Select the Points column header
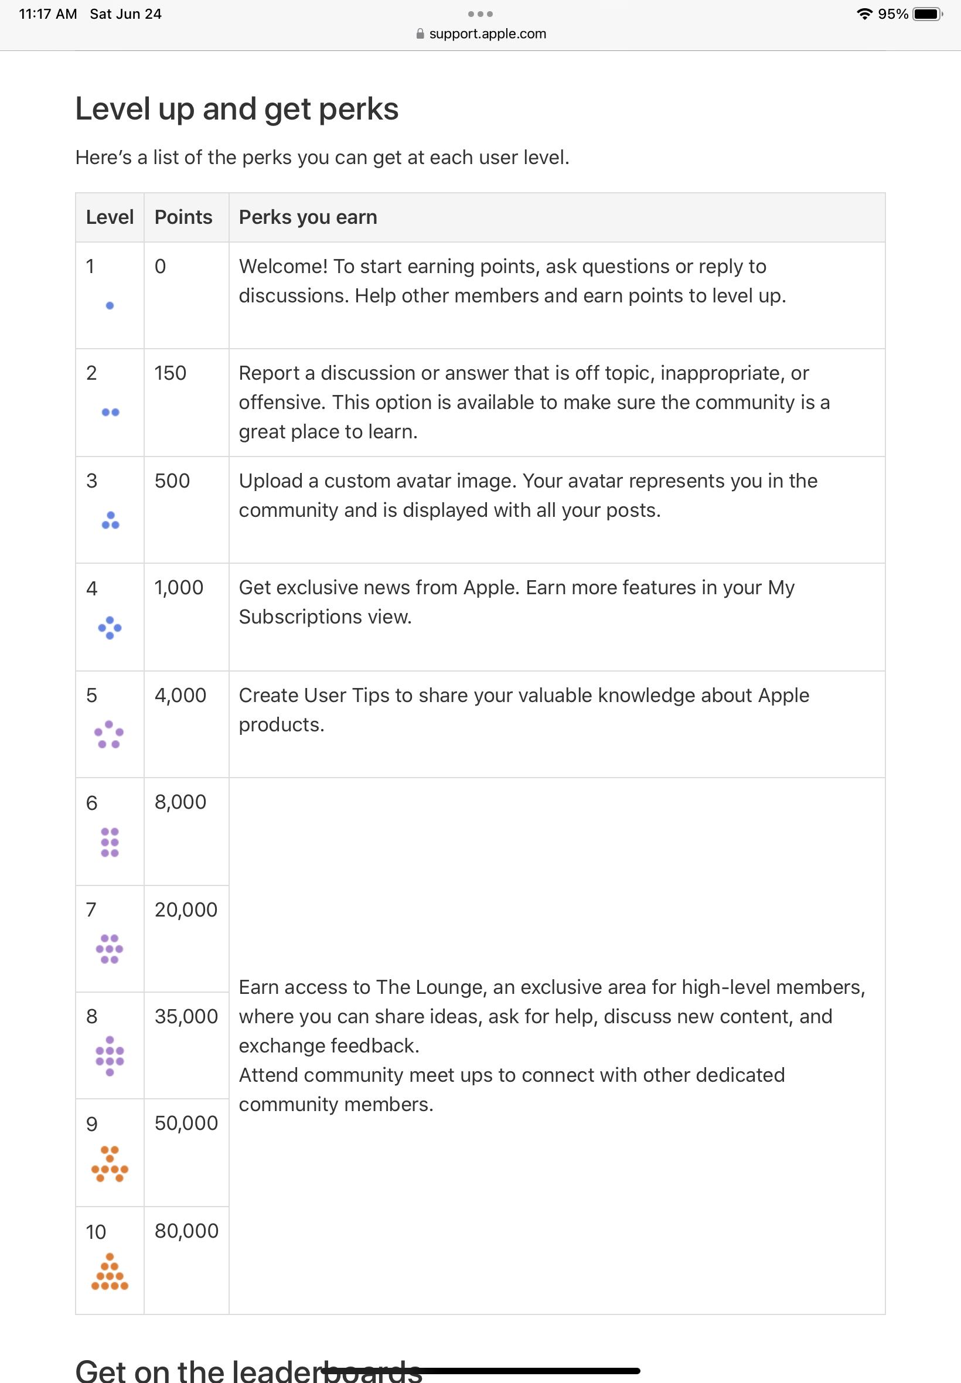The width and height of the screenshot is (961, 1383). (x=182, y=217)
